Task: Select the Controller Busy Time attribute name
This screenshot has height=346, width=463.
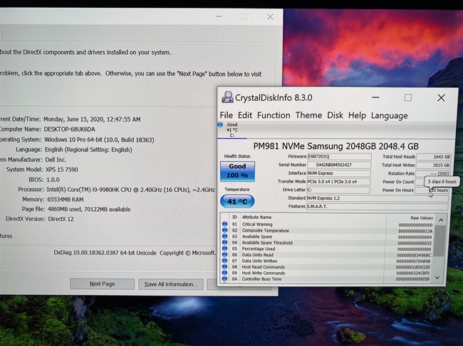Action: click(x=261, y=279)
